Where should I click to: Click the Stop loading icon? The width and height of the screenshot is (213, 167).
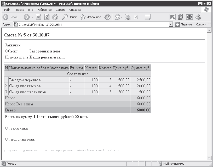[x=38, y=17]
